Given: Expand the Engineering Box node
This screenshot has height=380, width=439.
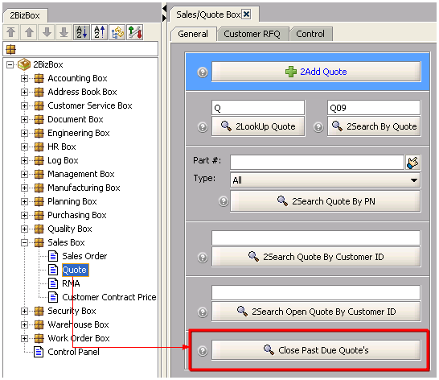Looking at the screenshot, I should click(24, 133).
